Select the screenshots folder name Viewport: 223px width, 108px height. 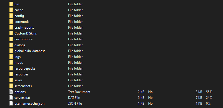23,86
